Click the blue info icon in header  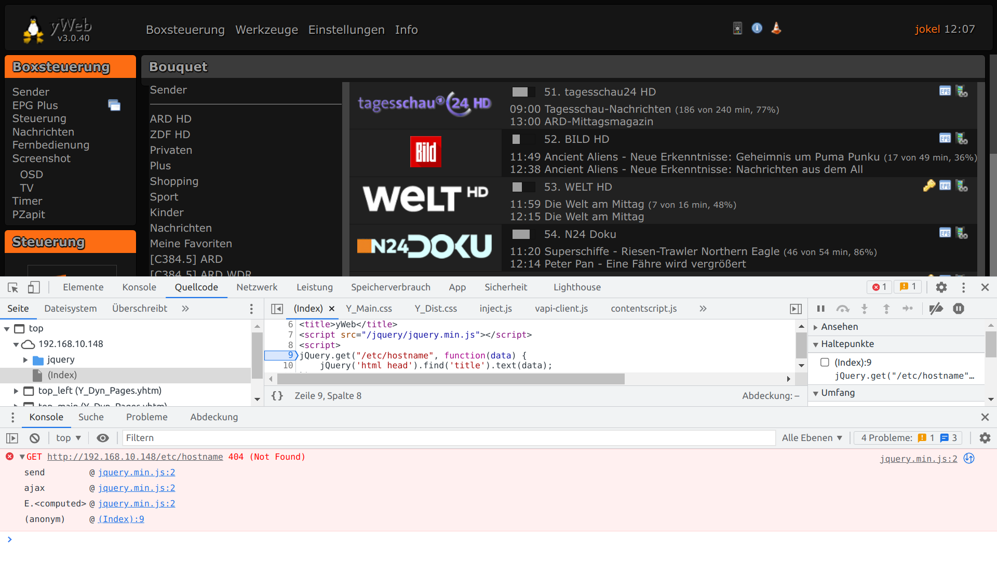pos(757,28)
